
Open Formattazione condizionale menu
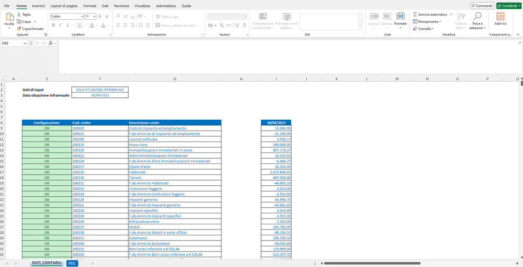click(x=263, y=21)
